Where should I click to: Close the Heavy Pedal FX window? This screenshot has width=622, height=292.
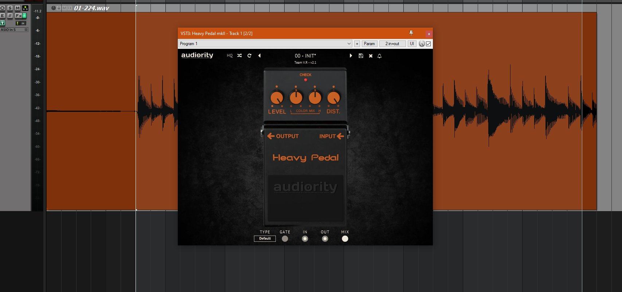[429, 33]
